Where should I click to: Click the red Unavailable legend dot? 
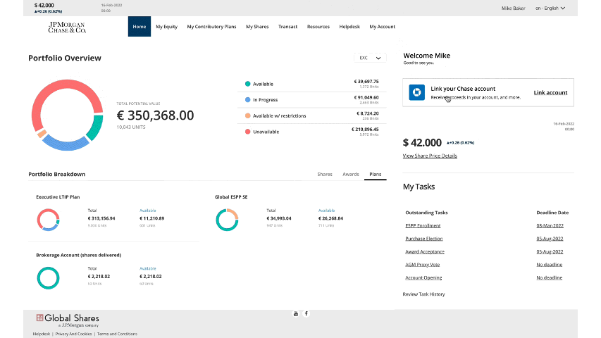pyautogui.click(x=247, y=132)
